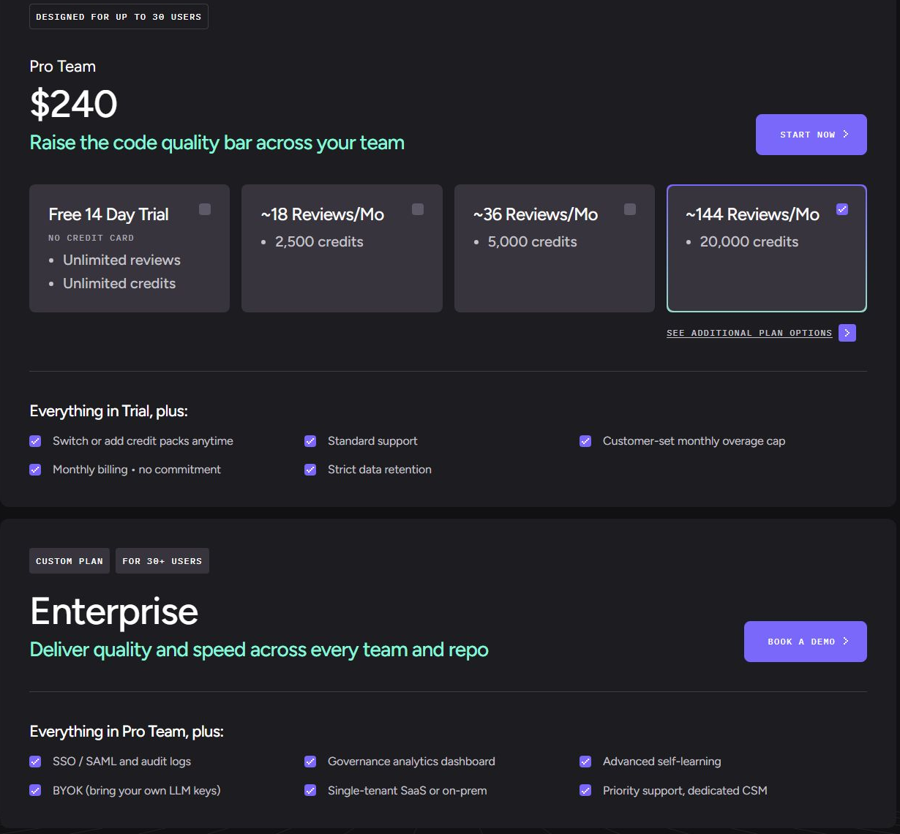Click the Unlimited credits bullet
This screenshot has width=900, height=834.
[119, 284]
